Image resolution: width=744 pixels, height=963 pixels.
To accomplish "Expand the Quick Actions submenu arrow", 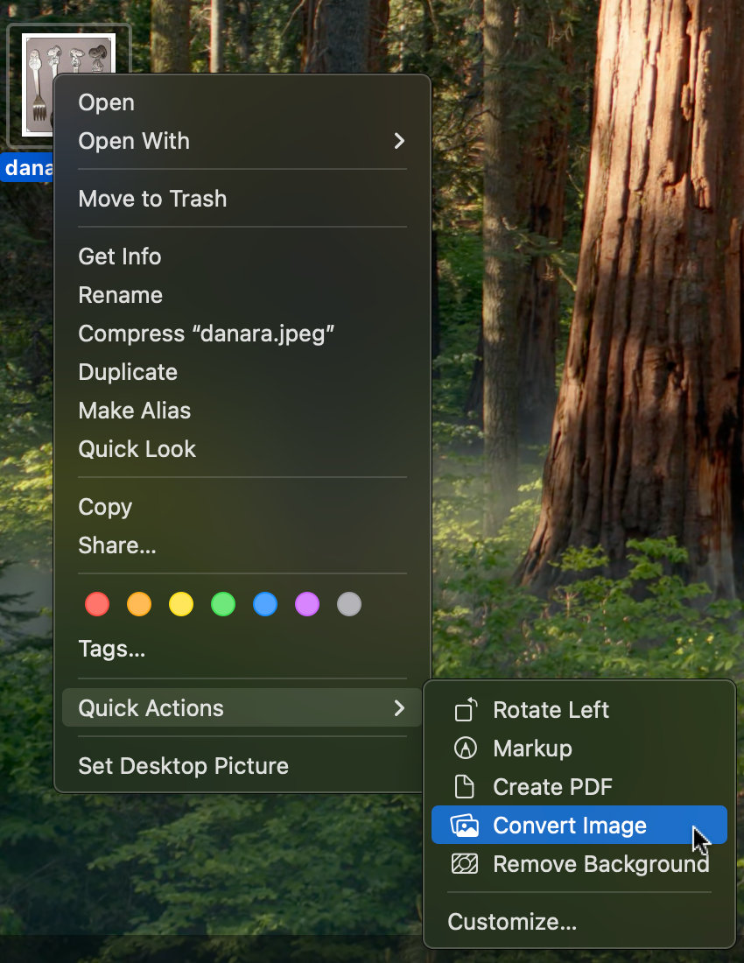I will point(399,707).
